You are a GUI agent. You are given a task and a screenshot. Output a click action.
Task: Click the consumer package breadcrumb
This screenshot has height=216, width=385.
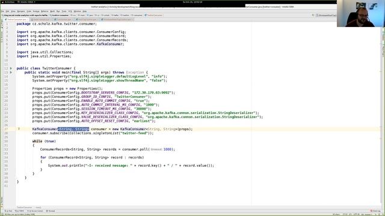tap(137, 15)
